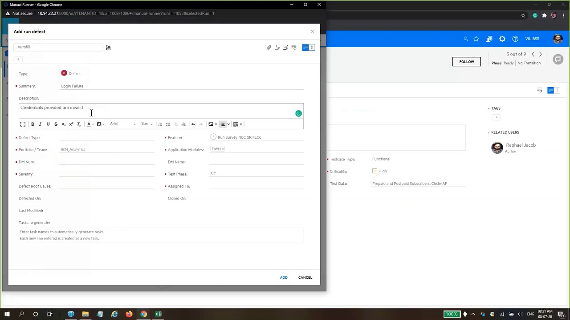Open Firefox from the taskbar
This screenshot has width=570, height=320.
tap(129, 314)
